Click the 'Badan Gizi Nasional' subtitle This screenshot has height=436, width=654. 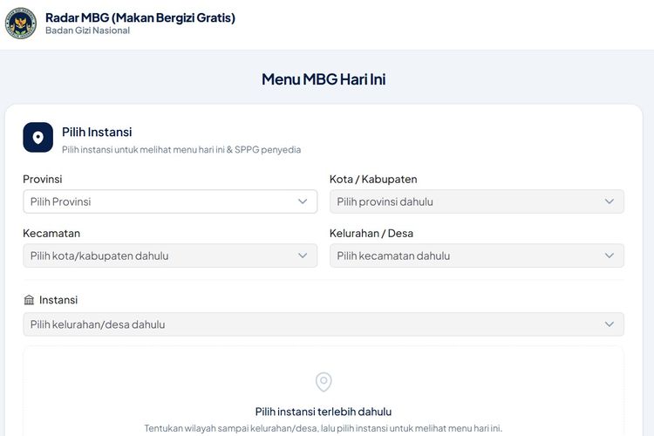click(x=87, y=31)
